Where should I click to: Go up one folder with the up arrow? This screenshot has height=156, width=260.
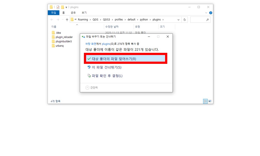click(x=67, y=20)
